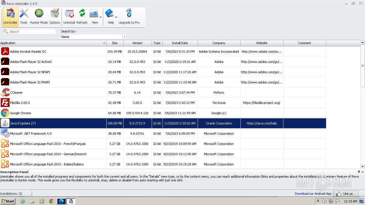Select the Google Chrome program icon
The image size is (365, 205).
coord(5,113)
